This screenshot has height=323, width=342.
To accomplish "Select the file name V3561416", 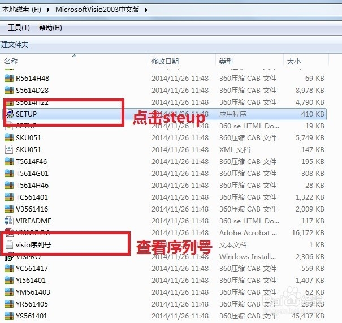I will (32, 209).
